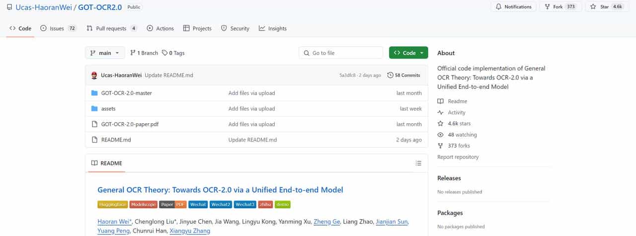Click the Go to file search field

(341, 53)
